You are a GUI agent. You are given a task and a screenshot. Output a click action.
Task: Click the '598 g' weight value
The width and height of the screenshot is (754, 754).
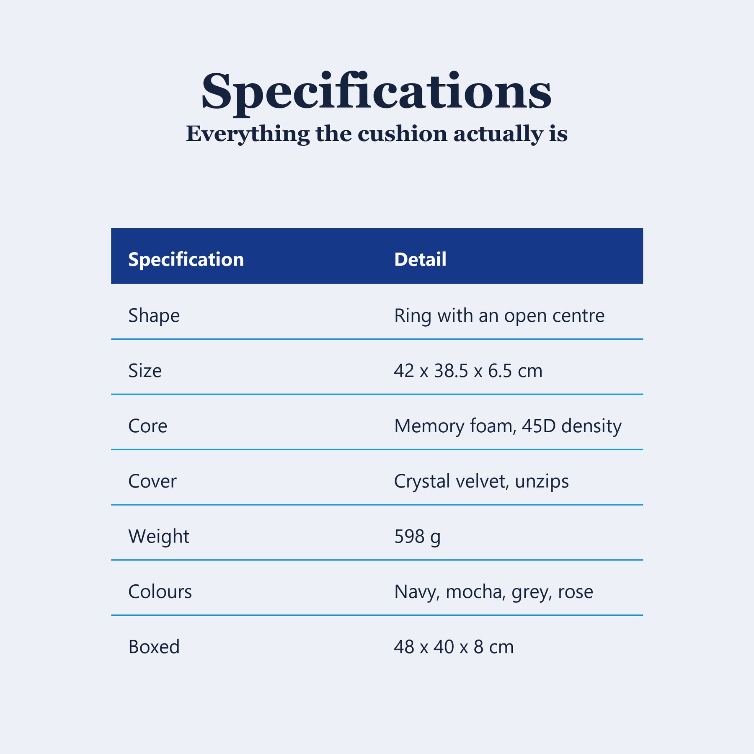[417, 537]
